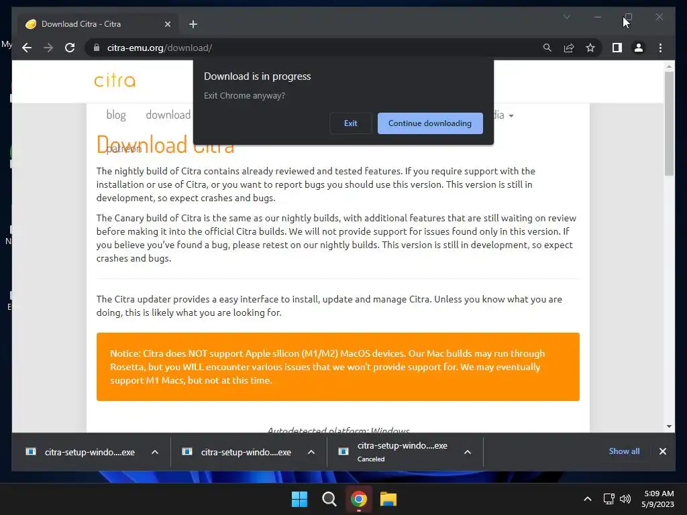Click the 'Exit Chrome anyway?' text
Viewport: 687px width, 515px height.
click(x=244, y=95)
